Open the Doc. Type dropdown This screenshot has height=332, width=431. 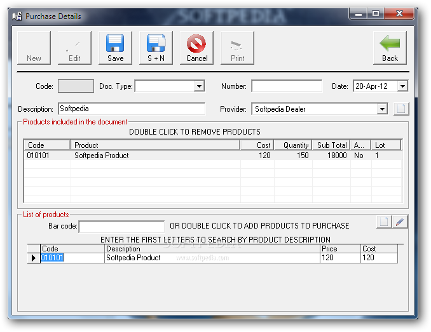[x=199, y=86]
